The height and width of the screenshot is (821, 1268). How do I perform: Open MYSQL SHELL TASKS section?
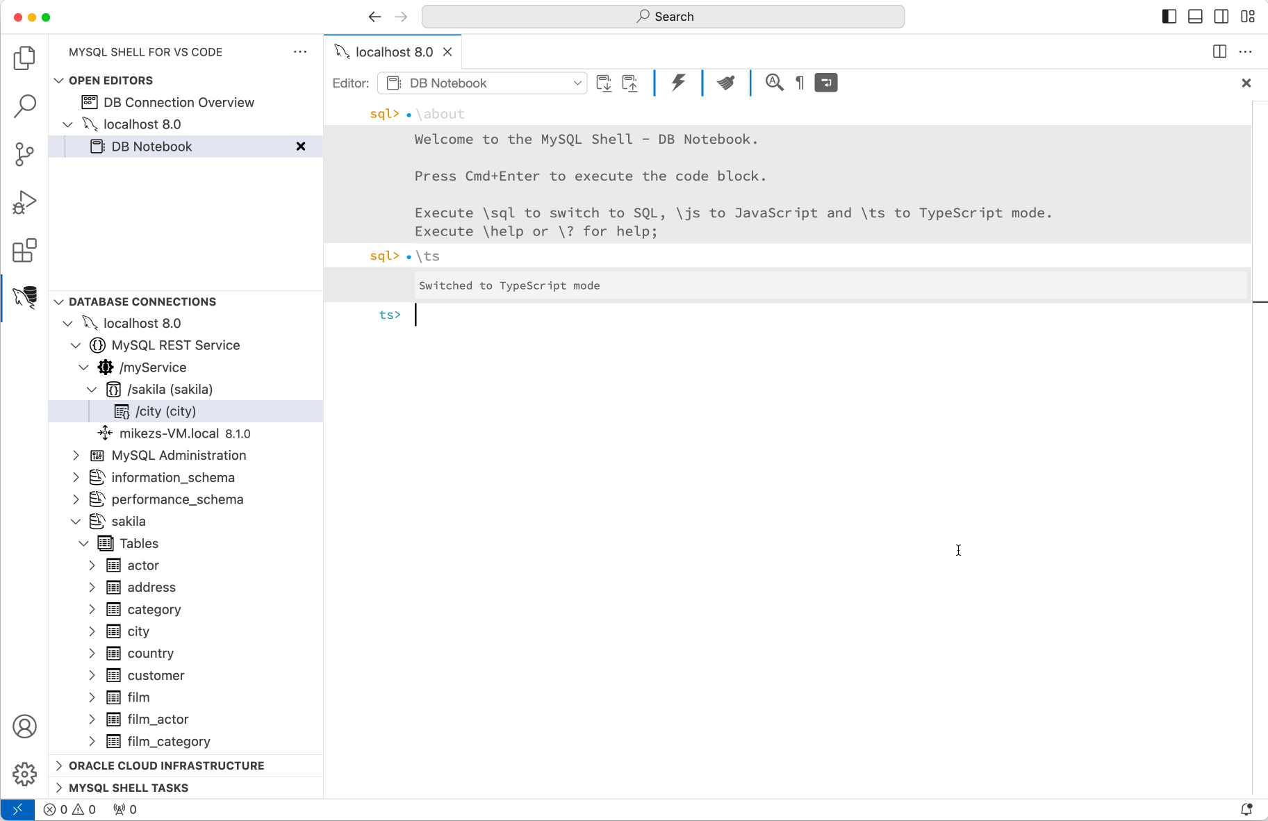[128, 788]
